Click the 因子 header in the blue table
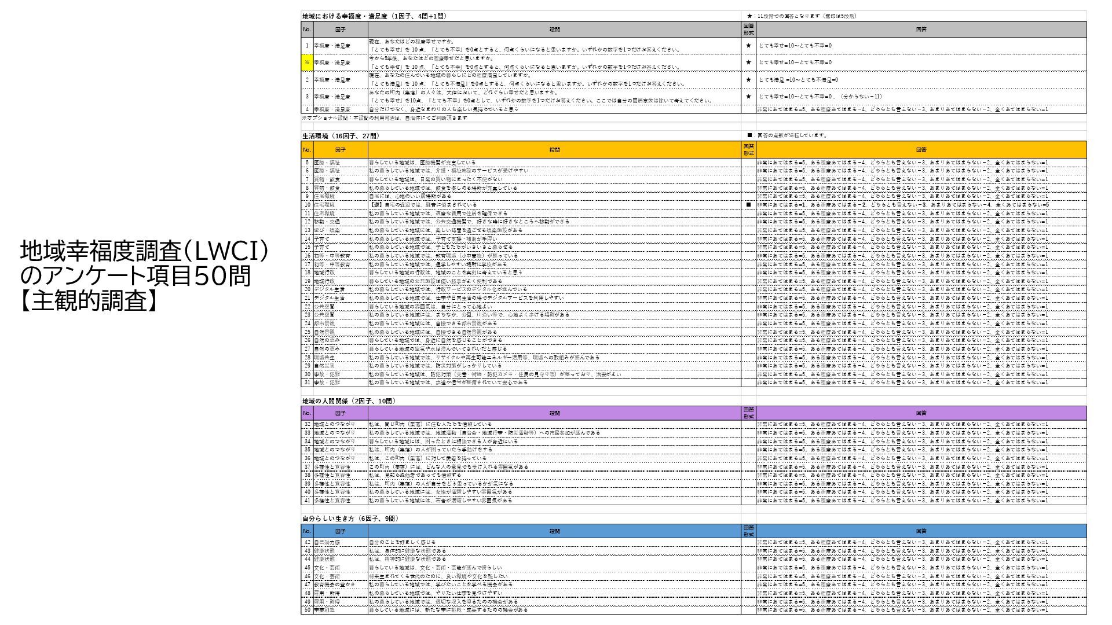1112x625 pixels. [x=340, y=531]
